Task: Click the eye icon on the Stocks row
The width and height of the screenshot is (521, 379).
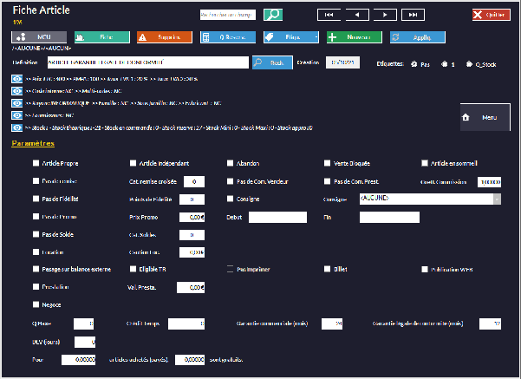Action: (x=17, y=127)
